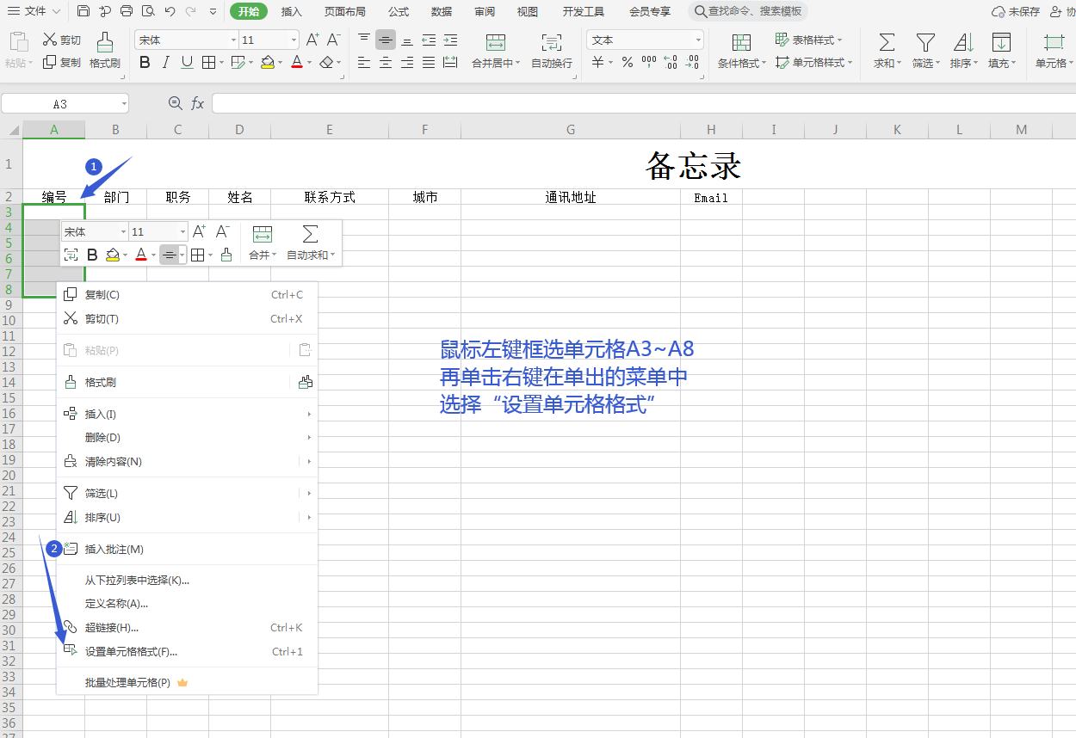Increase decimal places
The image size is (1076, 738).
[x=671, y=62]
